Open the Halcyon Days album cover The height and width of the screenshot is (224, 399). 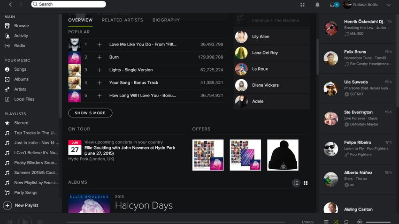point(89,203)
